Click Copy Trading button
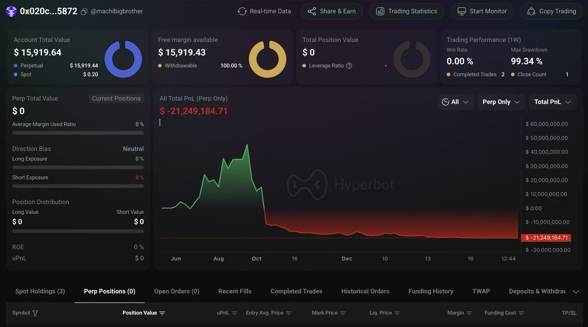This screenshot has width=588, height=327. (x=551, y=11)
